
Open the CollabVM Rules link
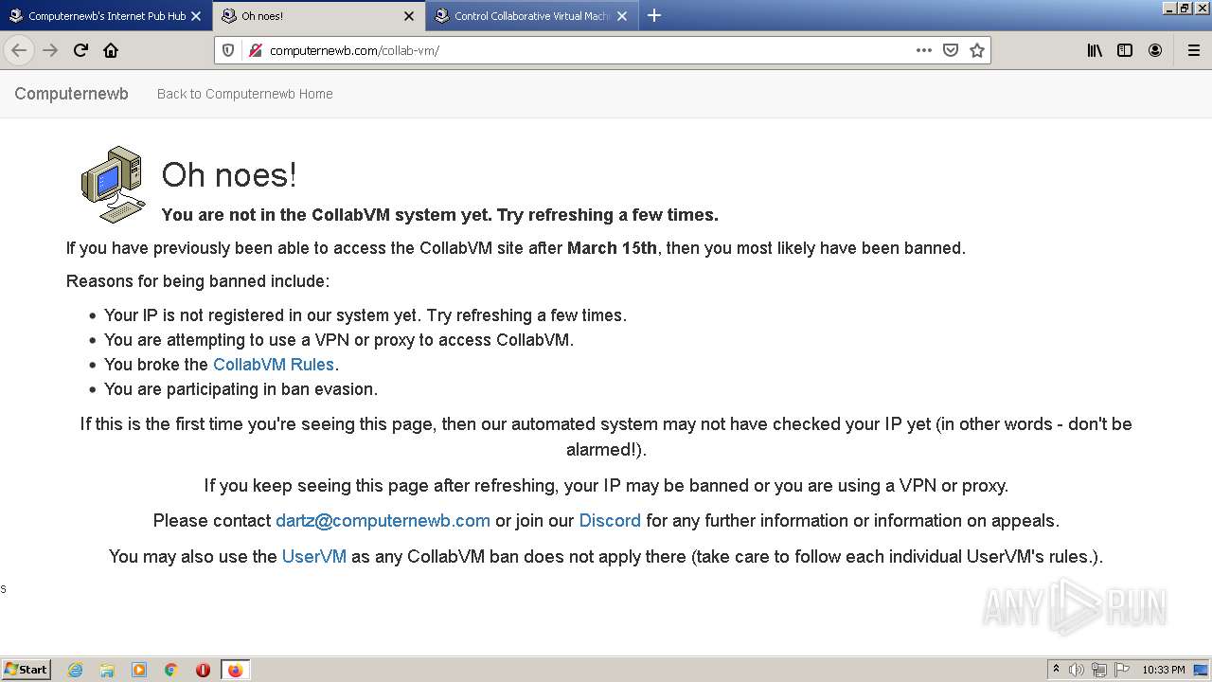[274, 365]
